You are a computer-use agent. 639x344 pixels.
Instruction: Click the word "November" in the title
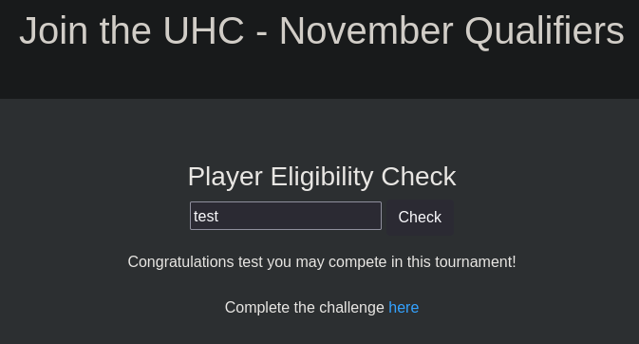pyautogui.click(x=366, y=31)
